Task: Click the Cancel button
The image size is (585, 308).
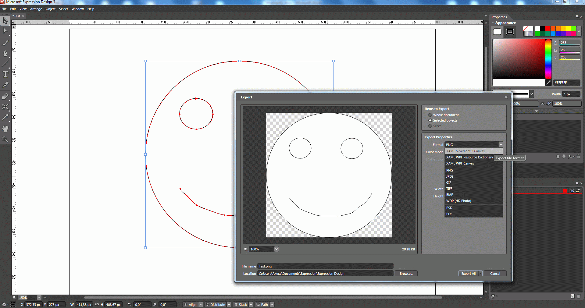Action: (x=495, y=273)
